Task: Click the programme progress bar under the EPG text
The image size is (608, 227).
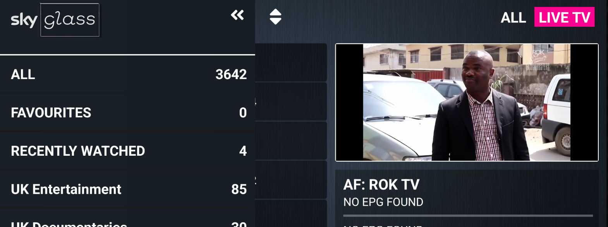Action: pyautogui.click(x=468, y=215)
